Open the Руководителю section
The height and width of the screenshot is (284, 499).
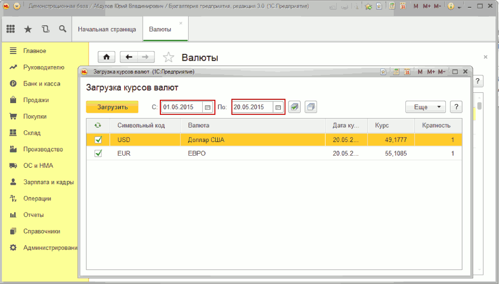click(x=43, y=67)
